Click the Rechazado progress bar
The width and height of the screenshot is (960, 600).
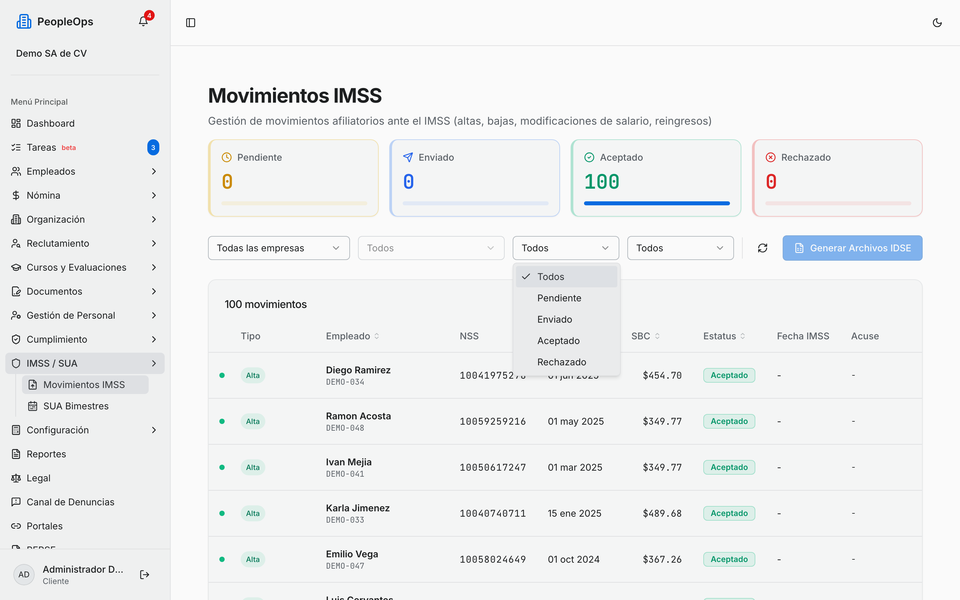[x=838, y=203]
